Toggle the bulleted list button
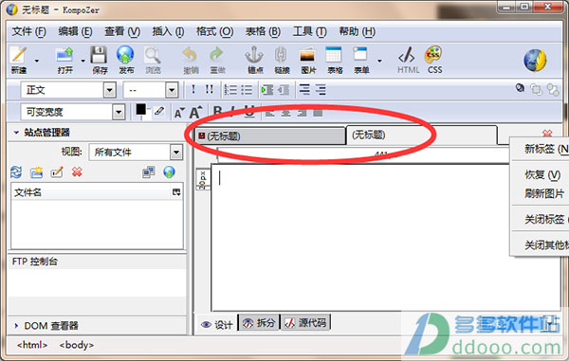 pos(247,89)
